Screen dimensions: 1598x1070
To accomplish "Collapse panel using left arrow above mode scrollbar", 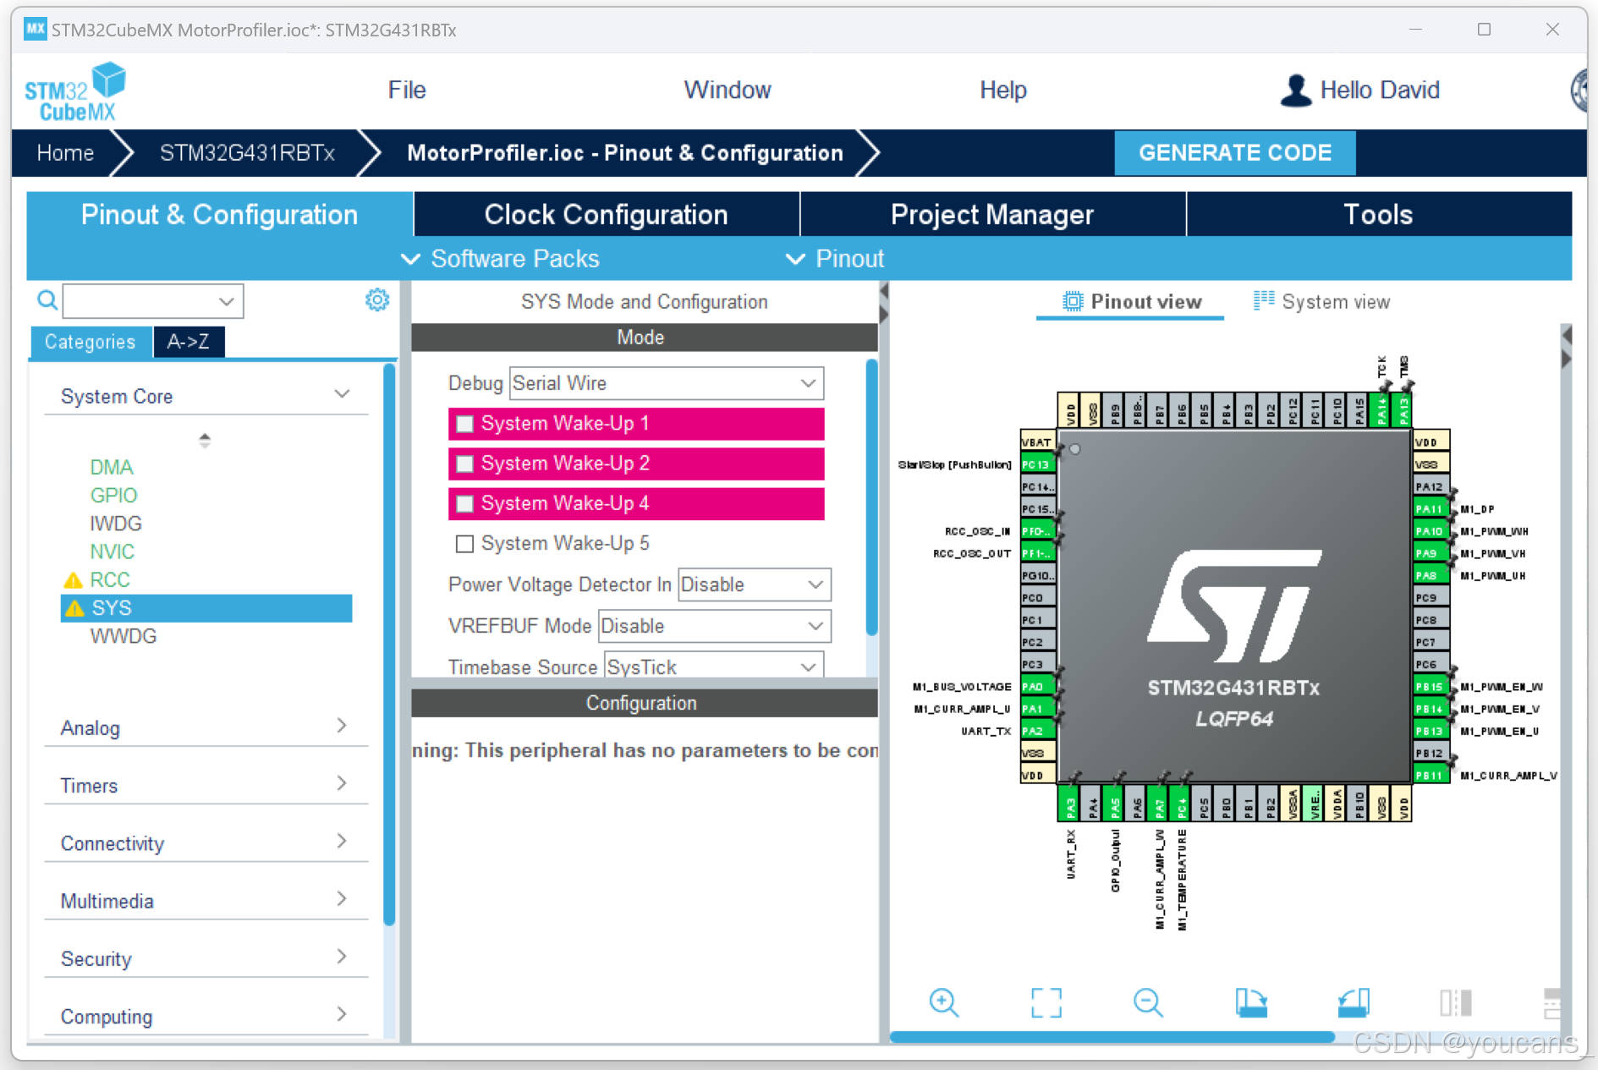I will [884, 291].
